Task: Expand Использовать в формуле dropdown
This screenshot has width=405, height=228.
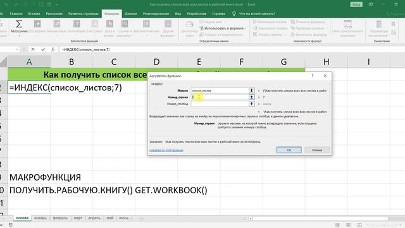Action: 245,28
